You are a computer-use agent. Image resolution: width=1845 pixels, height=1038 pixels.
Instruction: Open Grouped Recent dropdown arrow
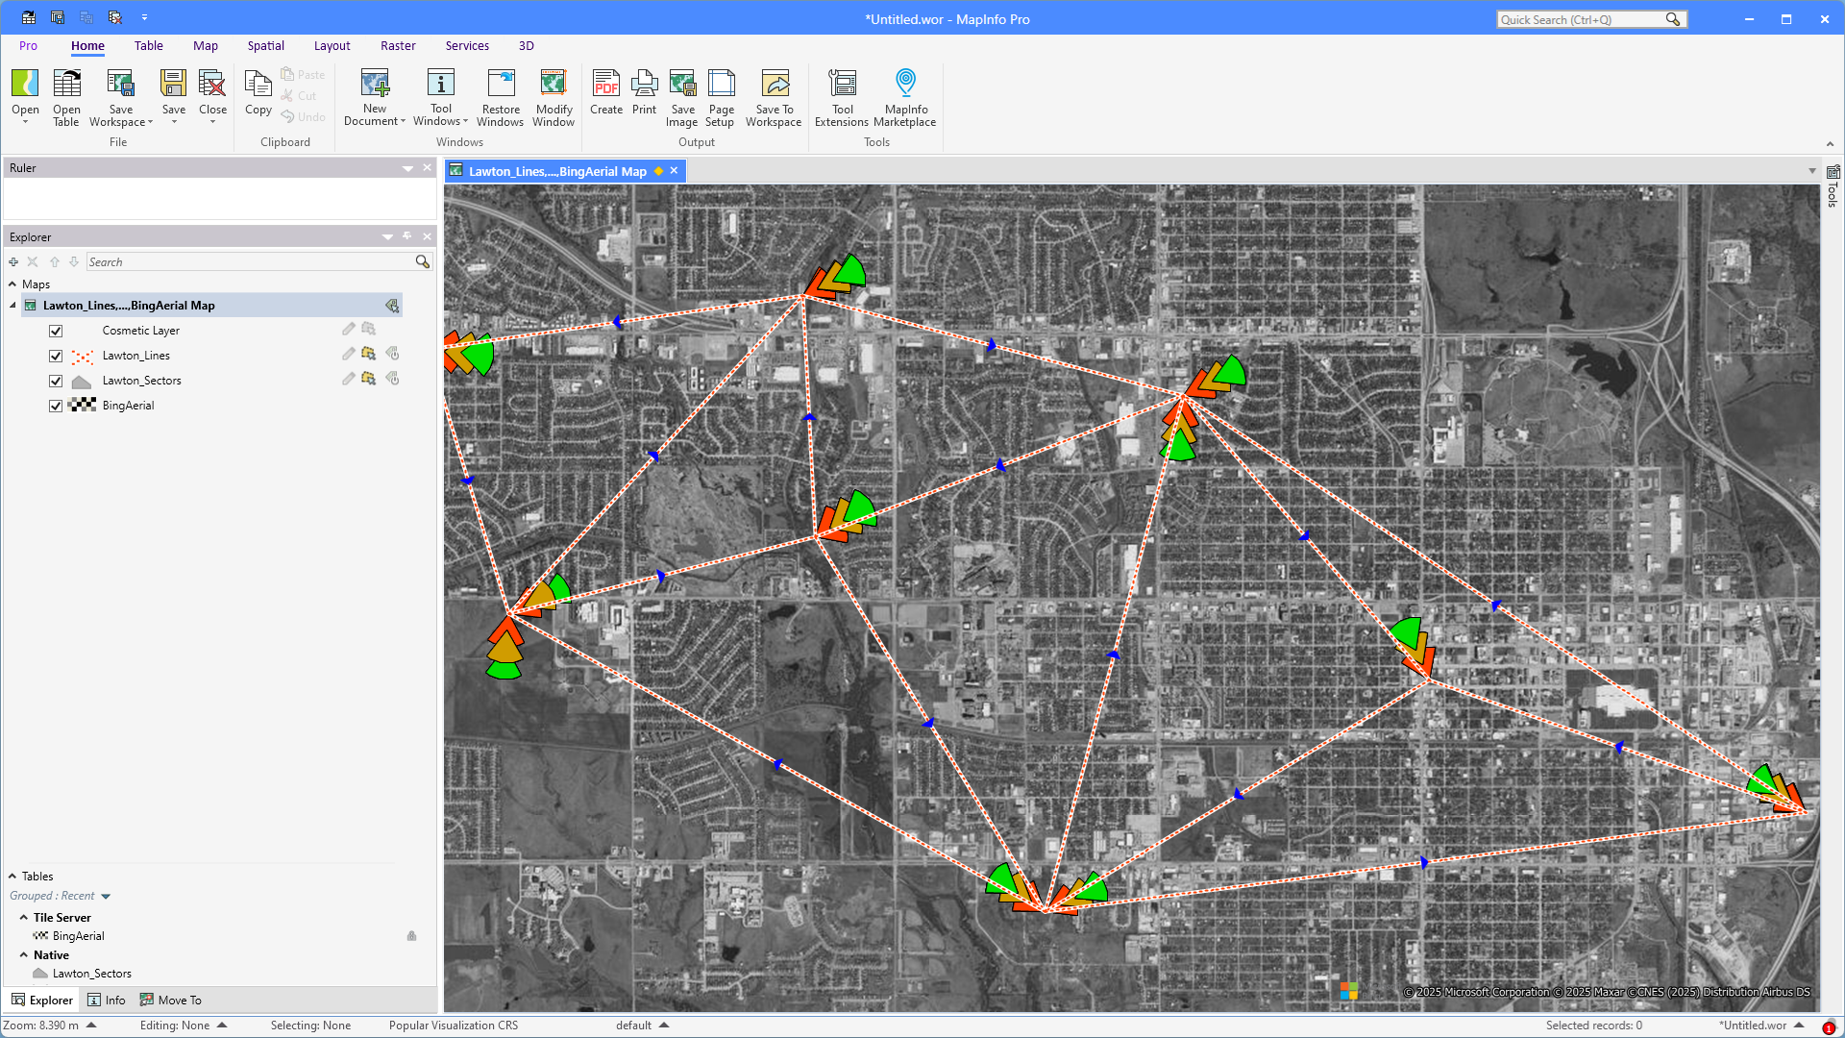106,897
